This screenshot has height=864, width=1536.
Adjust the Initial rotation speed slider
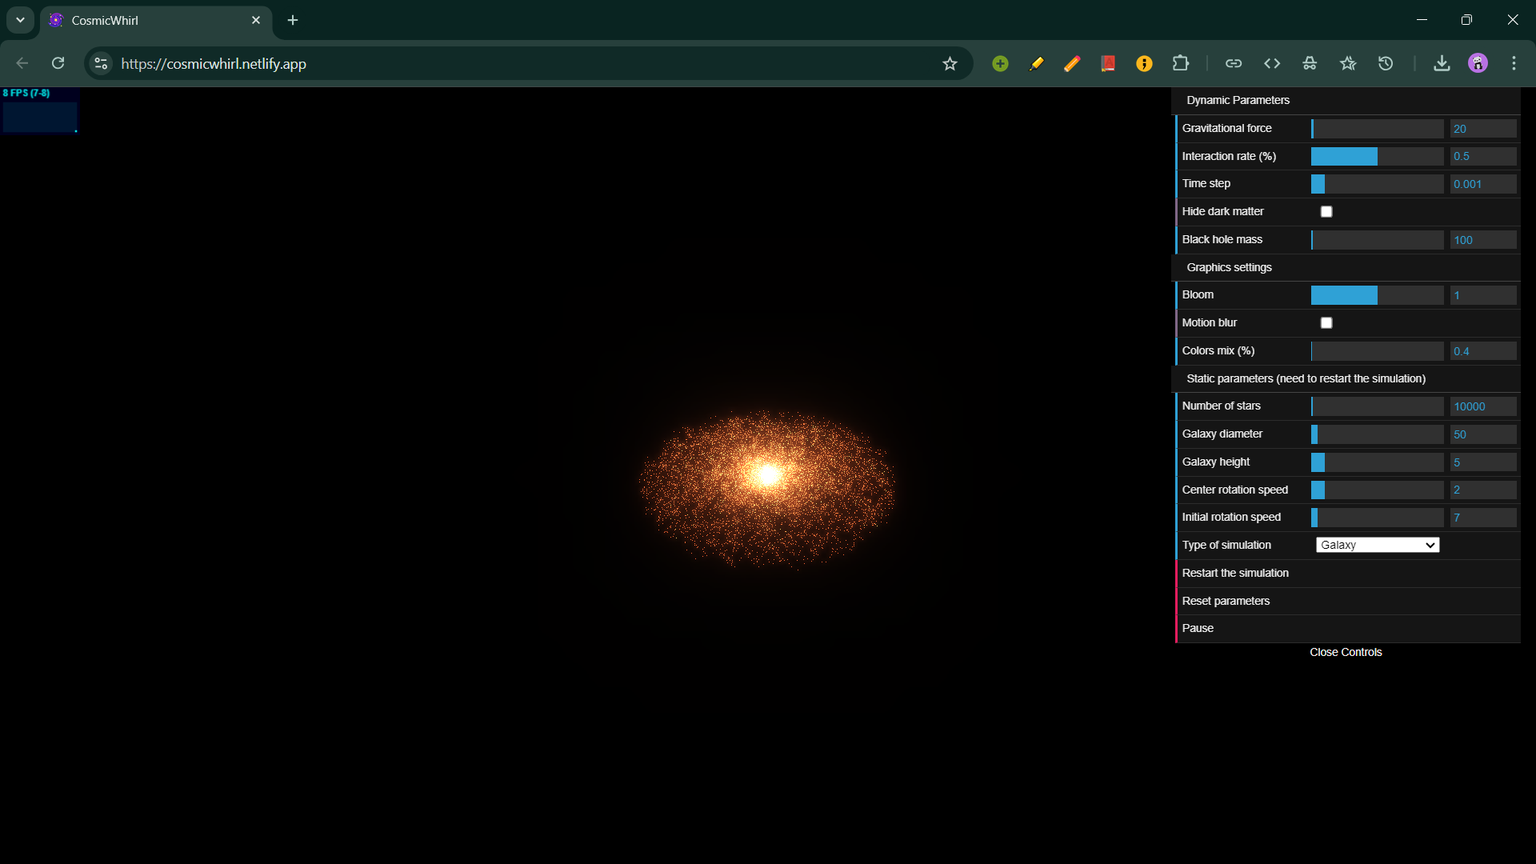tap(1377, 518)
